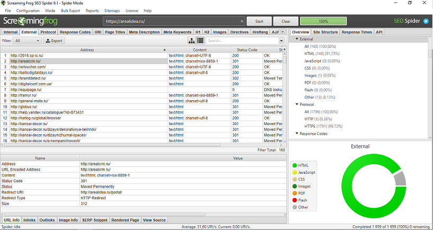433x230 pixels.
Task: Collapse the Response Codes tree section
Action: (x=297, y=134)
